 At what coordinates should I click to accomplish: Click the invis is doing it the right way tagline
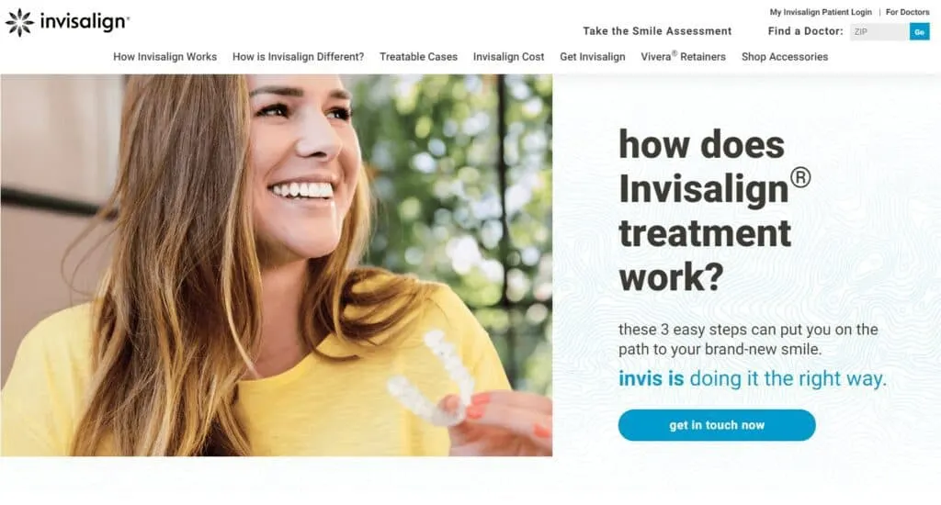coord(753,379)
